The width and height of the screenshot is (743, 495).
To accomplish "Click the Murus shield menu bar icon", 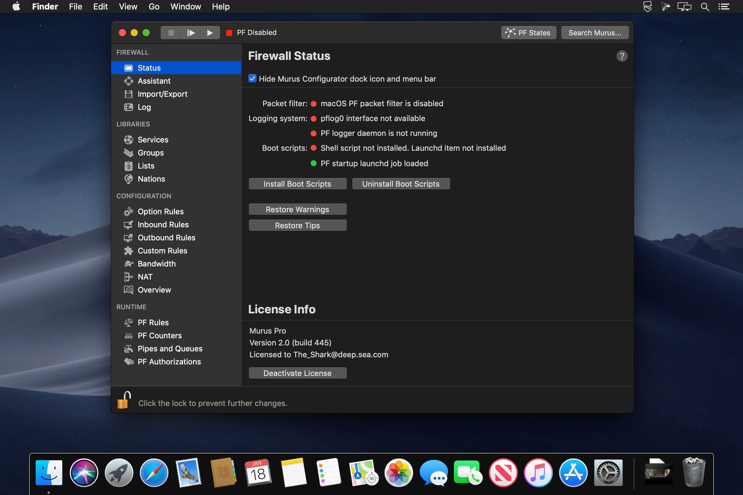I will pyautogui.click(x=647, y=7).
